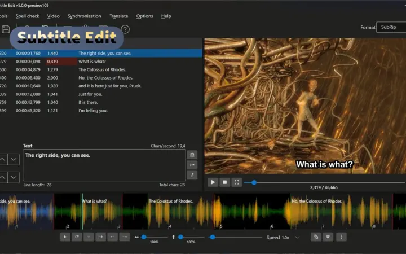Select subtitle row 'I'm telling you.'
The image size is (406, 254).
pos(101,111)
